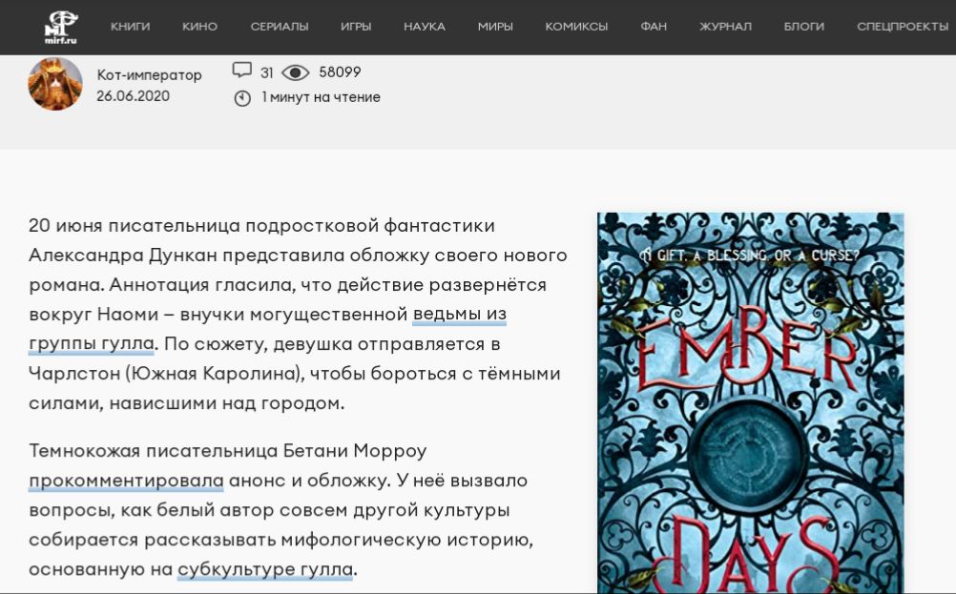This screenshot has height=594, width=956.
Task: Open the ФАН section
Action: coord(654,26)
